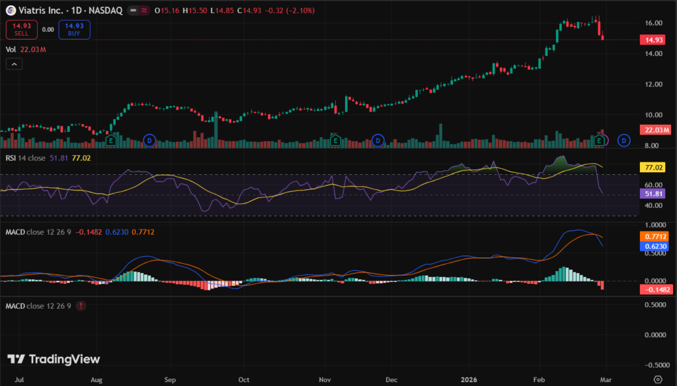677x386 pixels.
Task: Click the TradingView logo
Action: (x=54, y=359)
